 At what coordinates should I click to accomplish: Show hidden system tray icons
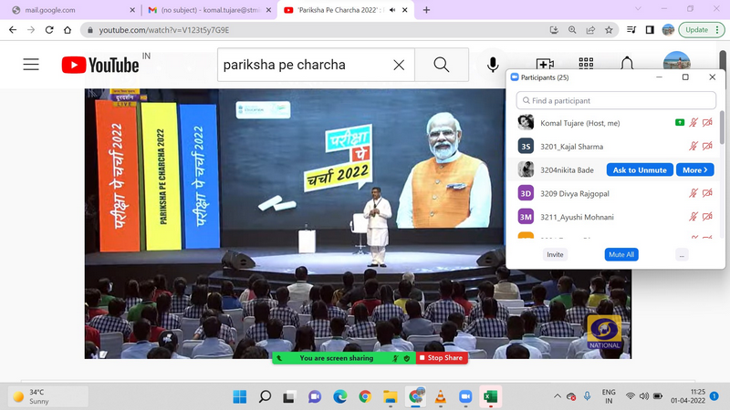pyautogui.click(x=557, y=396)
